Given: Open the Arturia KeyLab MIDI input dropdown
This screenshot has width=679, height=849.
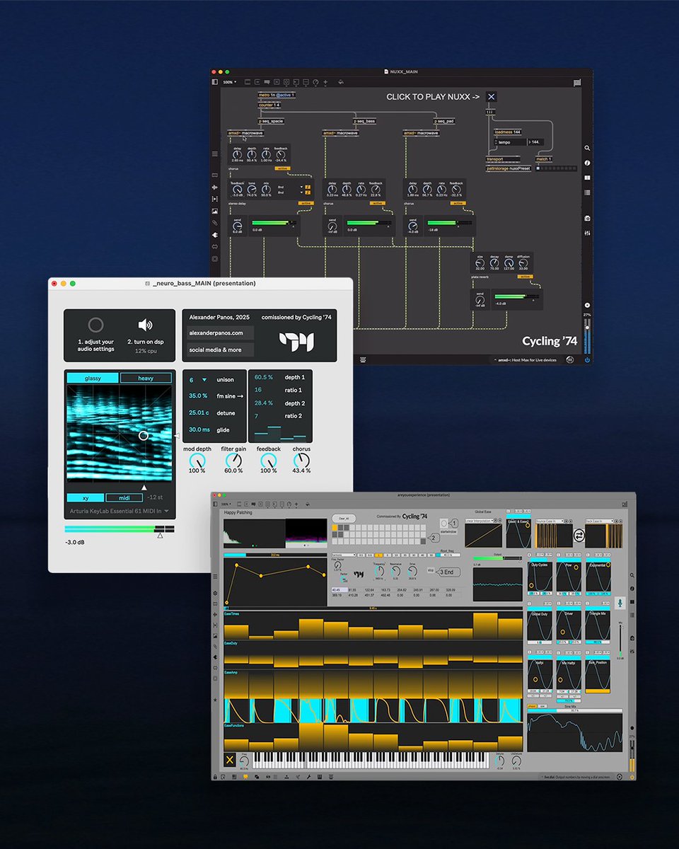Looking at the screenshot, I should click(119, 510).
